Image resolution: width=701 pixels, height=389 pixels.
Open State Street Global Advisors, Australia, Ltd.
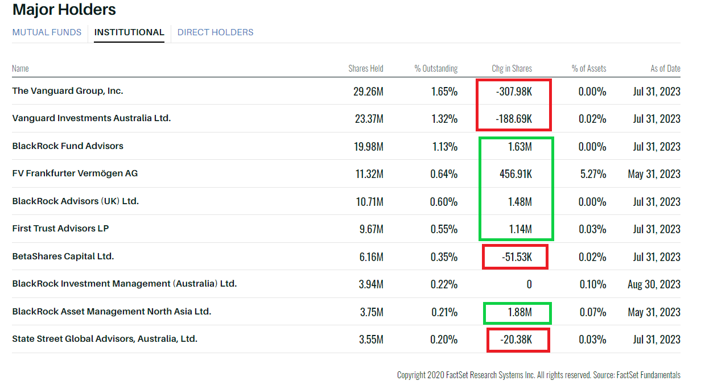(105, 339)
